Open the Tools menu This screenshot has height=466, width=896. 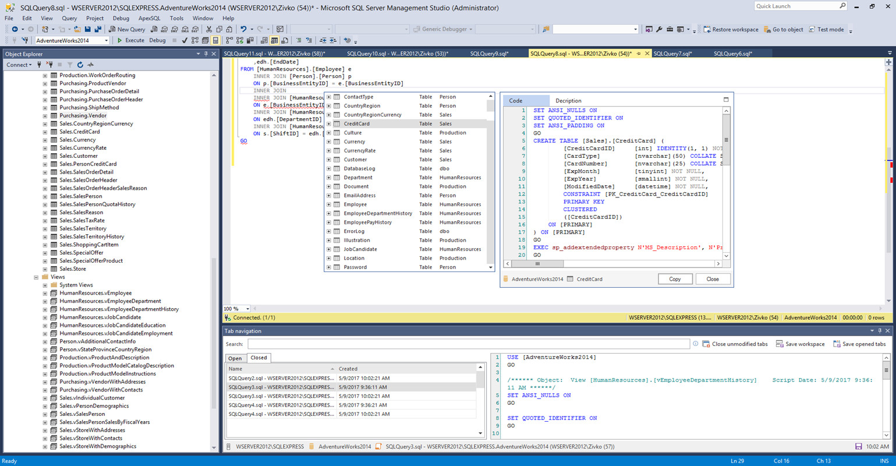[x=176, y=18]
